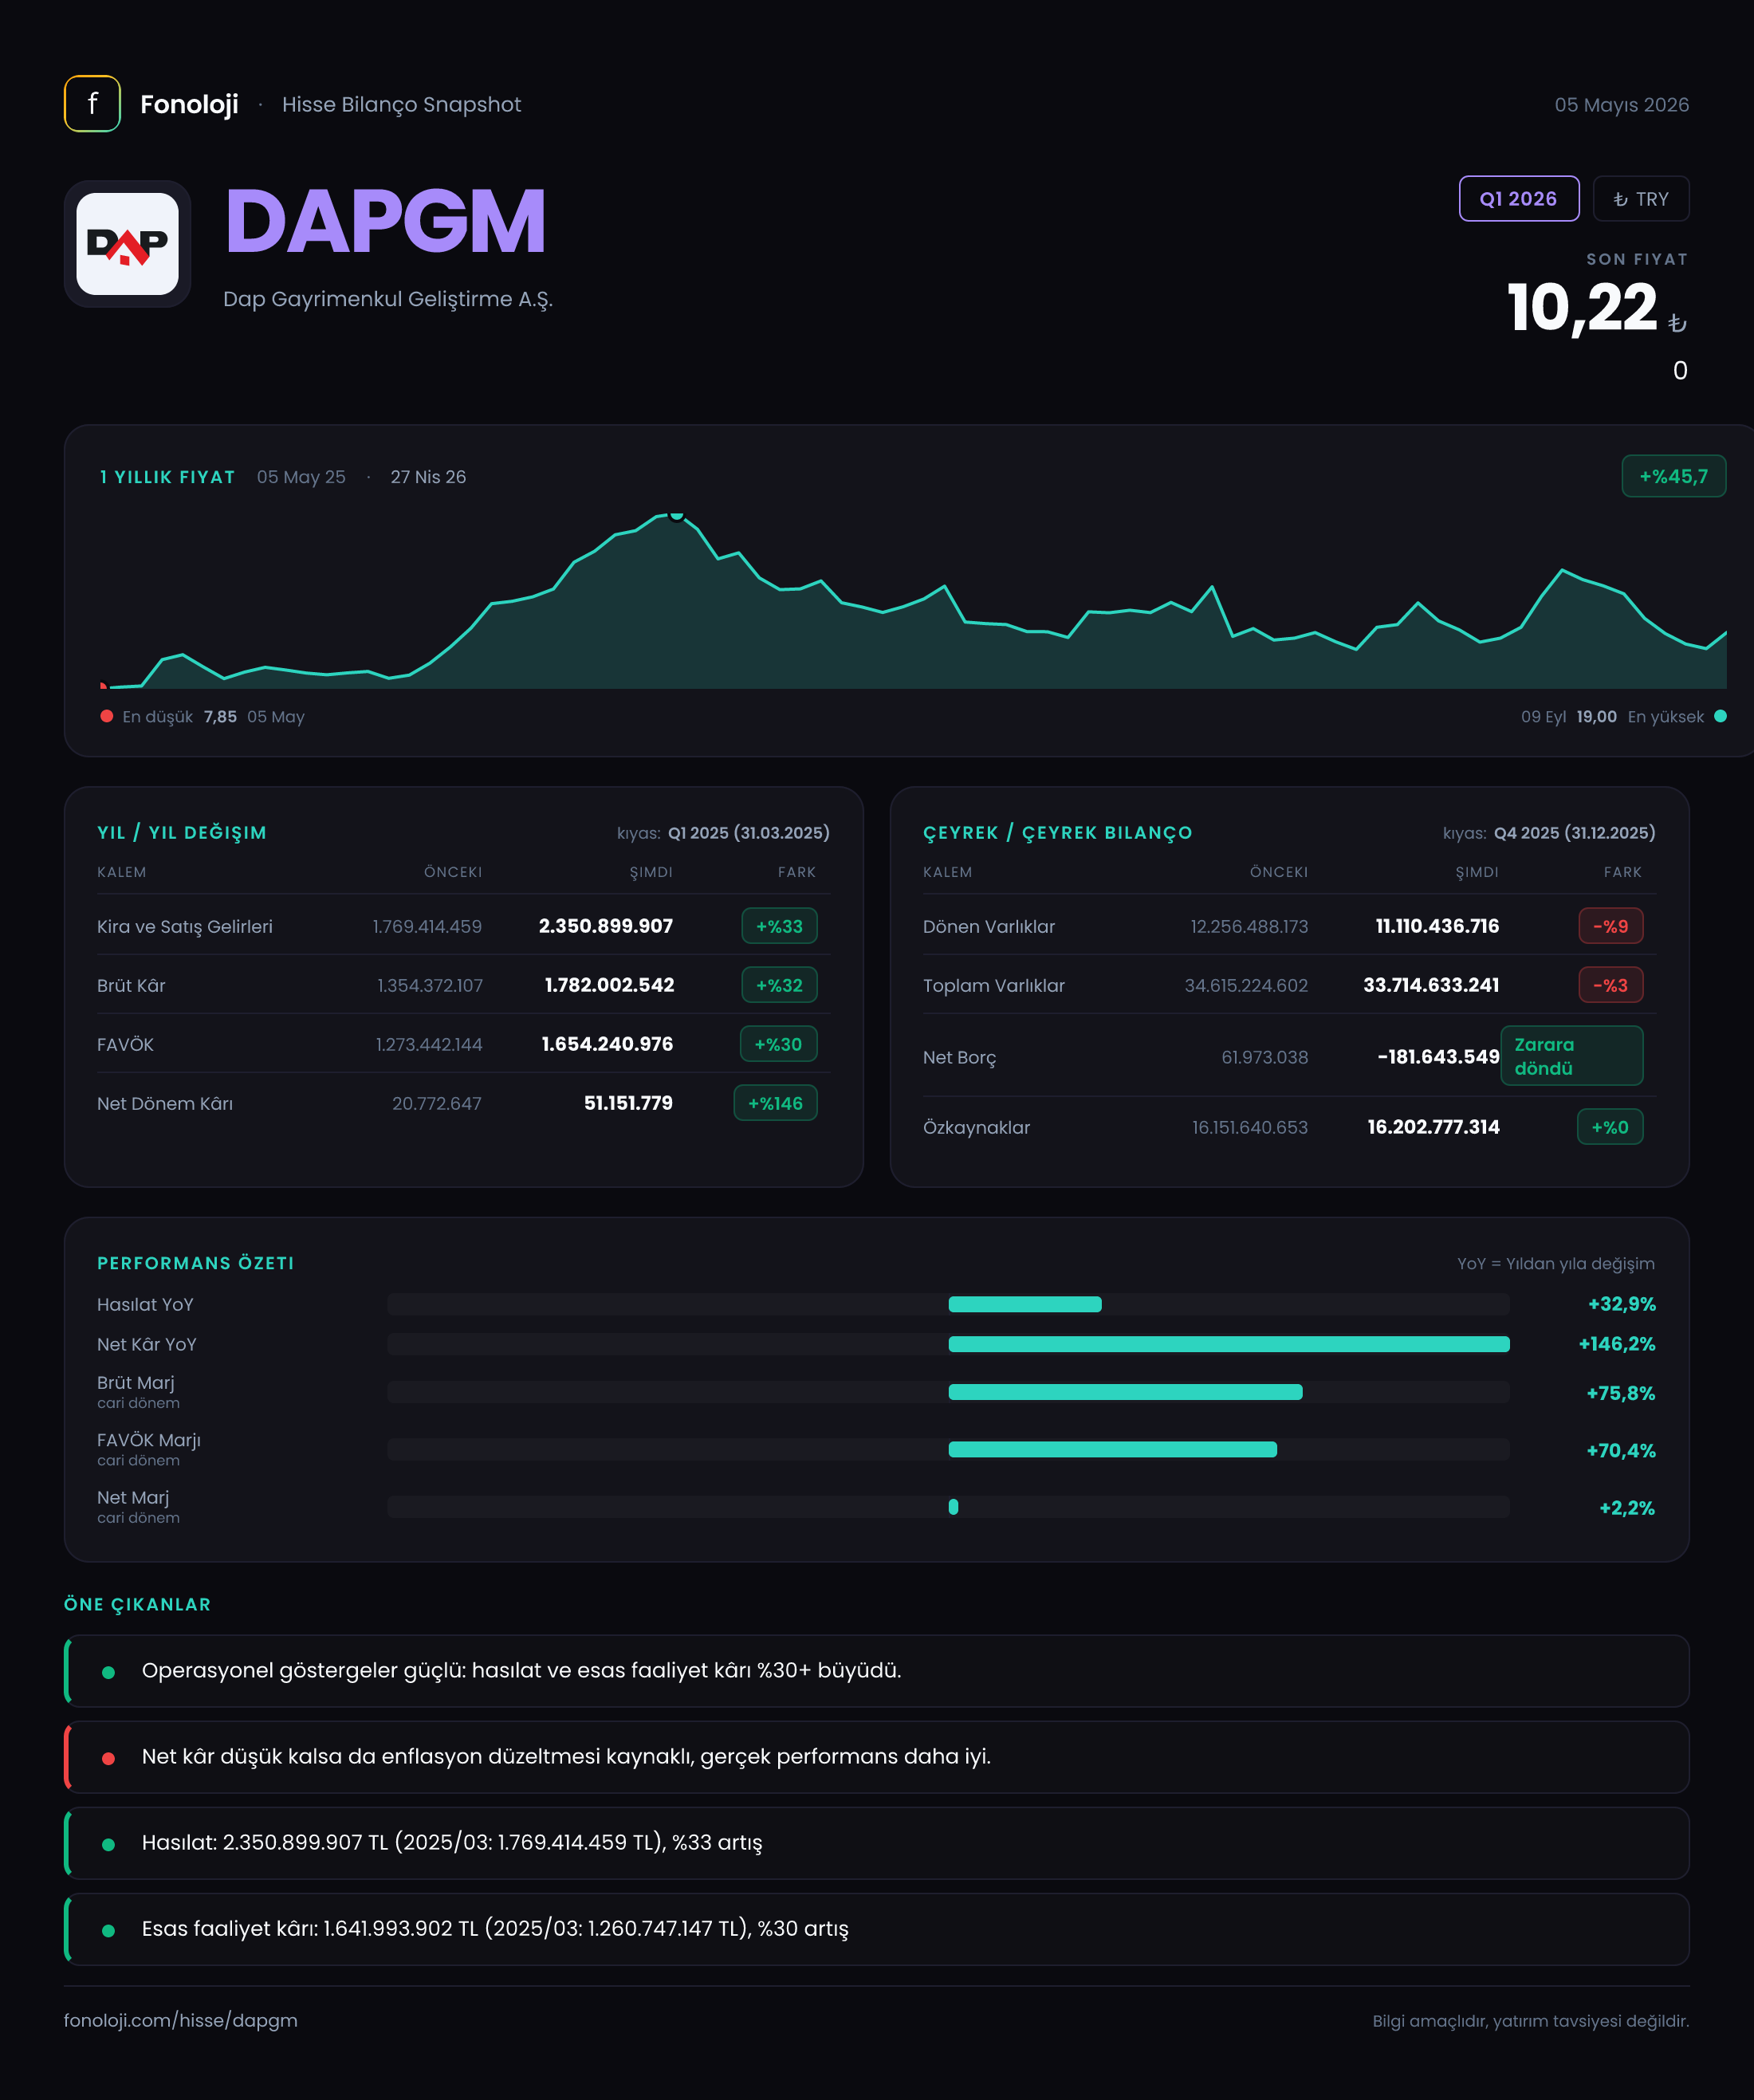
Task: Click the lowest price value 7,85
Action: [220, 717]
